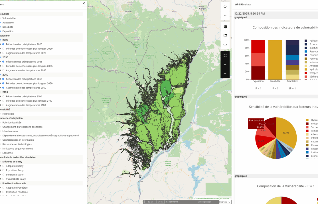The image size is (318, 204).
Task: Toggle the Vulnérabilité Saaty layer
Action: tap(3, 179)
